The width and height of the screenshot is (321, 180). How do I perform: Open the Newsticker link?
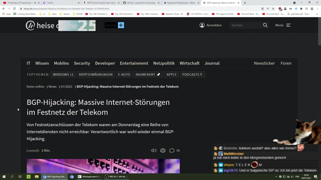264,63
